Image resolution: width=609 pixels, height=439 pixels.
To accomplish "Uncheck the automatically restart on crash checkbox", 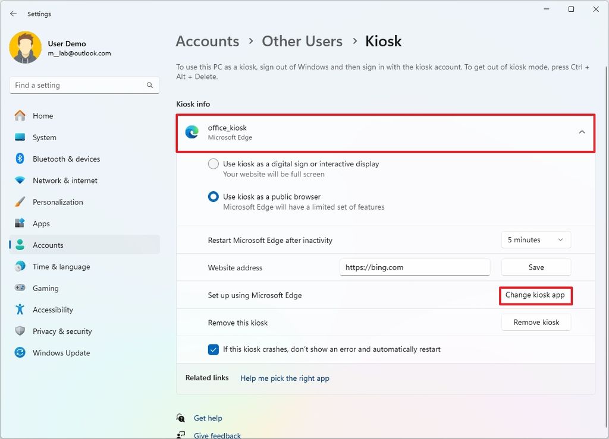I will coord(214,349).
